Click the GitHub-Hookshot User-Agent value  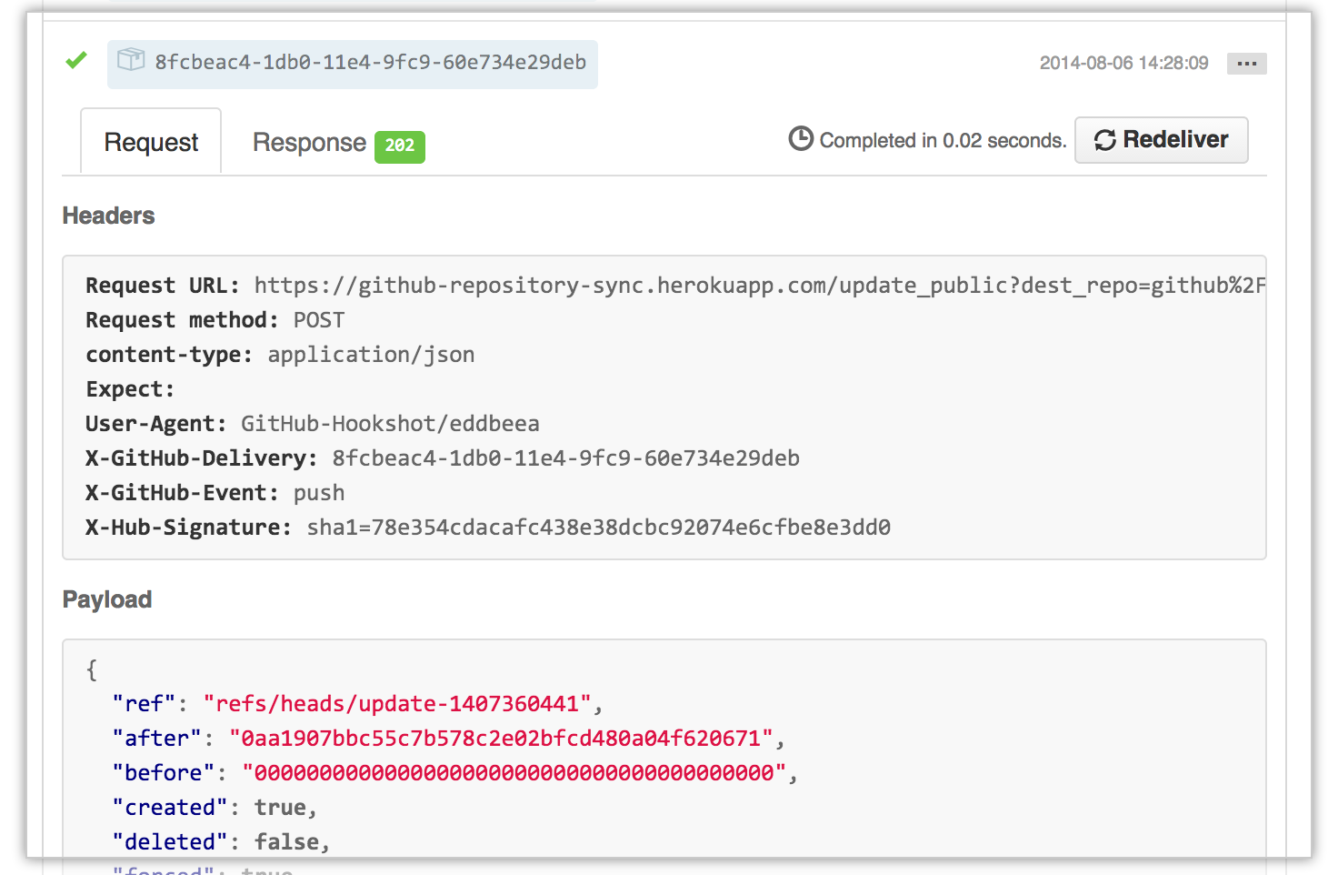click(x=390, y=424)
